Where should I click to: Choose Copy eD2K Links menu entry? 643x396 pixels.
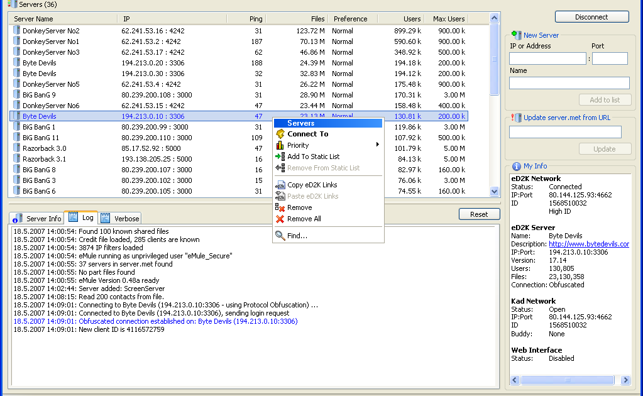[328, 185]
